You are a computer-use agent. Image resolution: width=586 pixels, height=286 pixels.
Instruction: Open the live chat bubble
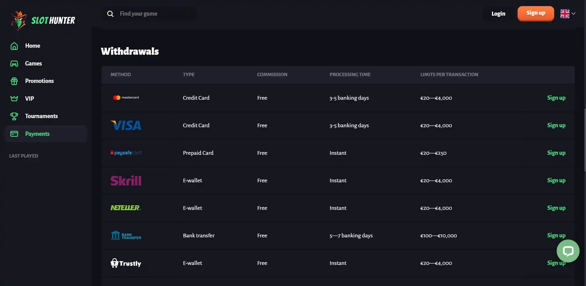pos(568,251)
